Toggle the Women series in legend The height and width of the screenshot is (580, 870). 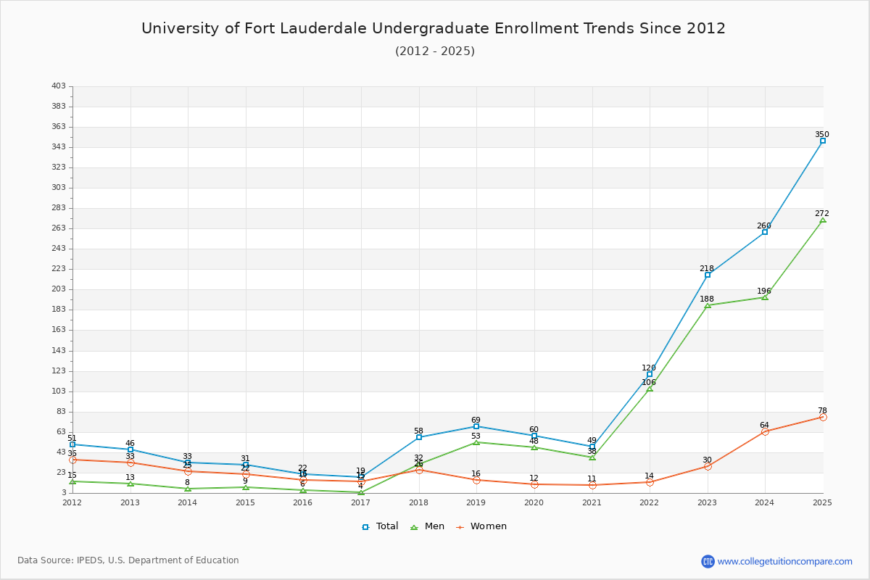(481, 526)
